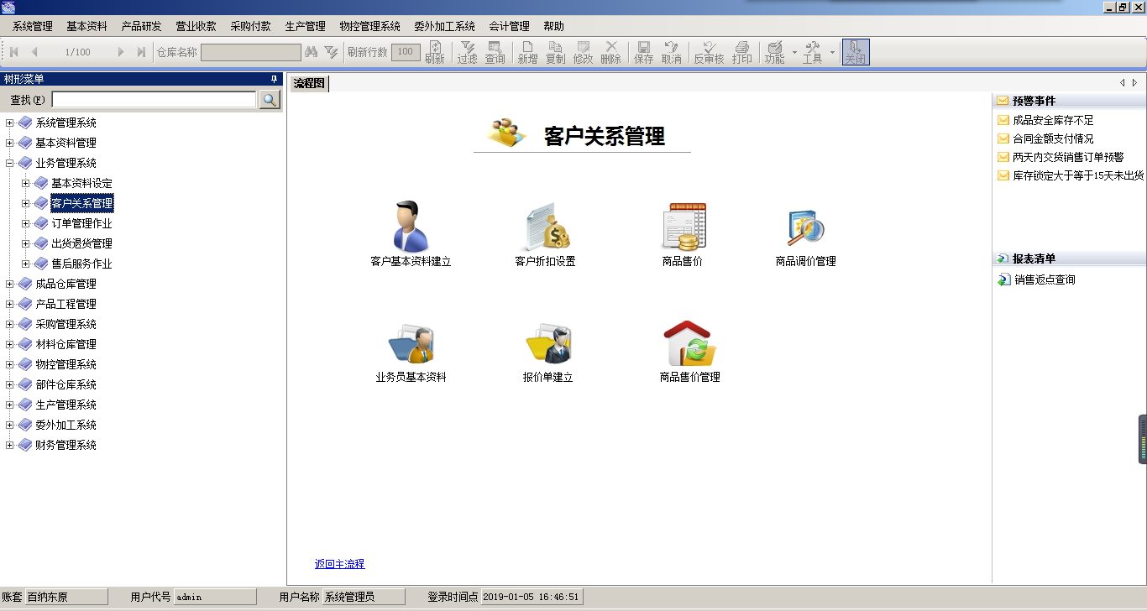Open 客户基本资料建立 icon

(x=411, y=227)
